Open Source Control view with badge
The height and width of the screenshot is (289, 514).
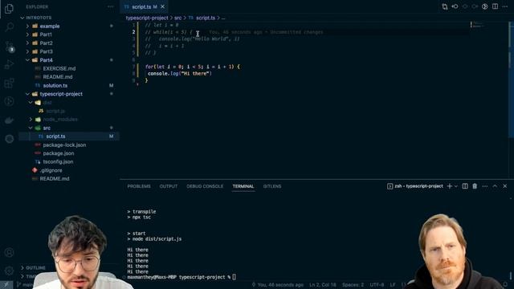[x=9, y=46]
